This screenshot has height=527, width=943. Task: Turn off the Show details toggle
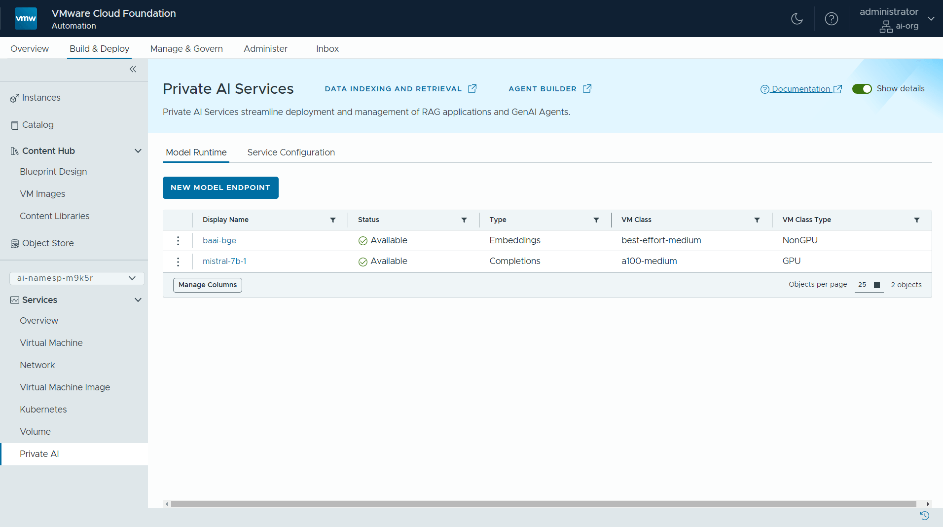pyautogui.click(x=862, y=89)
